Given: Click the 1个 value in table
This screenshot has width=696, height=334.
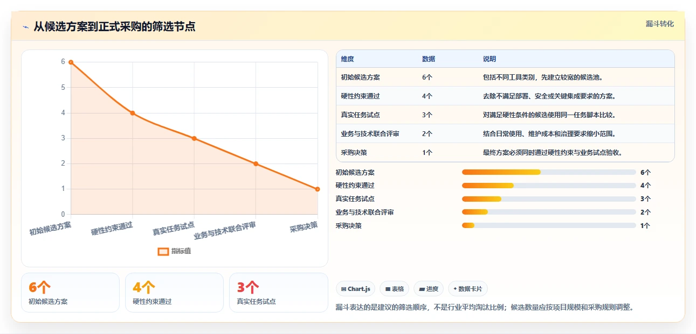Looking at the screenshot, I should pyautogui.click(x=427, y=153).
